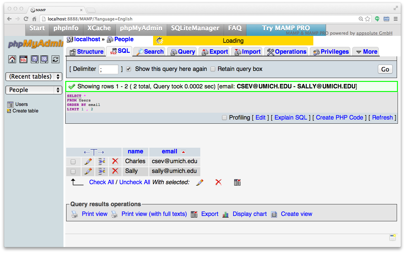Click the Delimiter input field
The height and width of the screenshot is (253, 405).
[x=109, y=69]
